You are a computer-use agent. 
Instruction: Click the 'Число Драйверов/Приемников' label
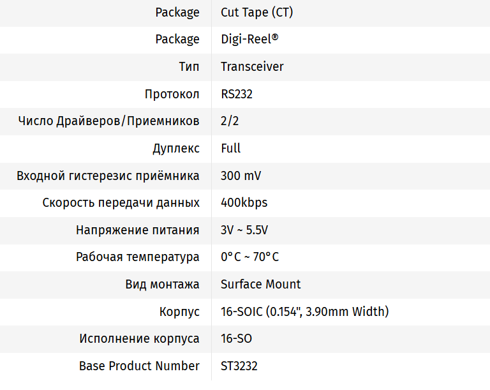point(108,121)
